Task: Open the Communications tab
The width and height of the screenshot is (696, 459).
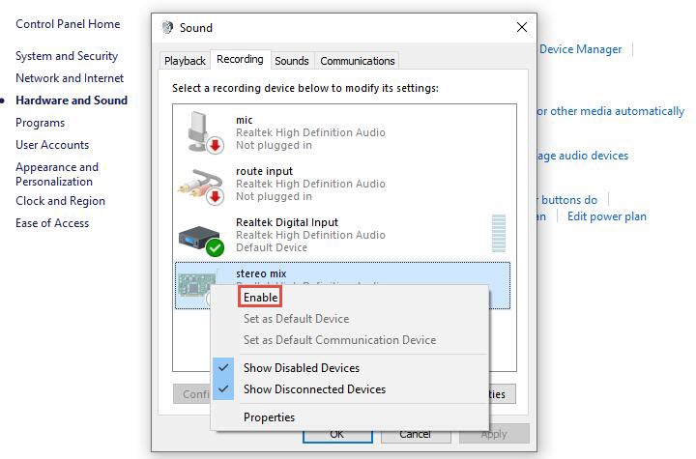Action: 357,61
